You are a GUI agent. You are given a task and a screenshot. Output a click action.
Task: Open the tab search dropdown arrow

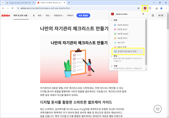(3, 3)
